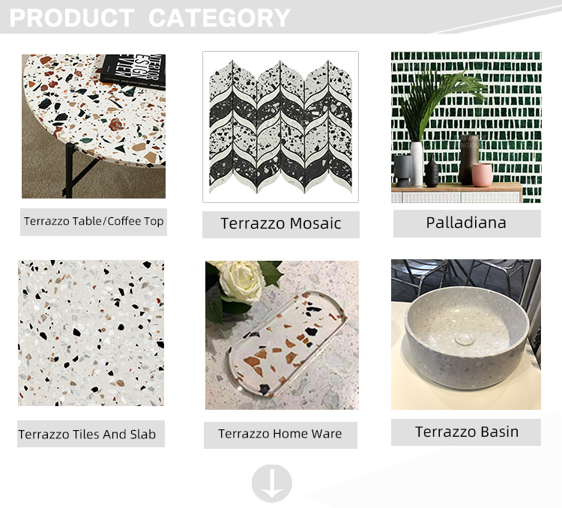Click the basin drain in the basin photo
Image resolution: width=562 pixels, height=508 pixels.
coord(465,339)
